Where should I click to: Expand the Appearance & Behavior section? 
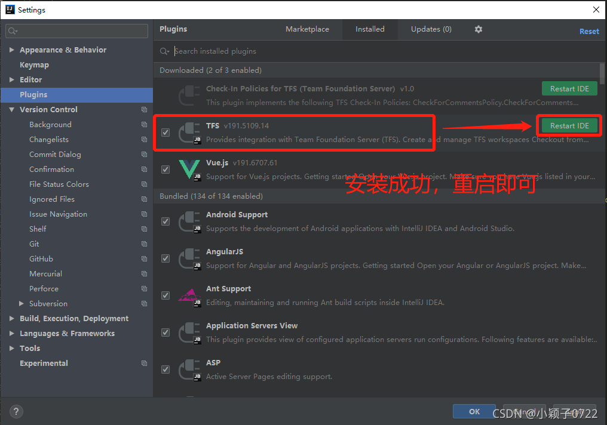point(12,50)
